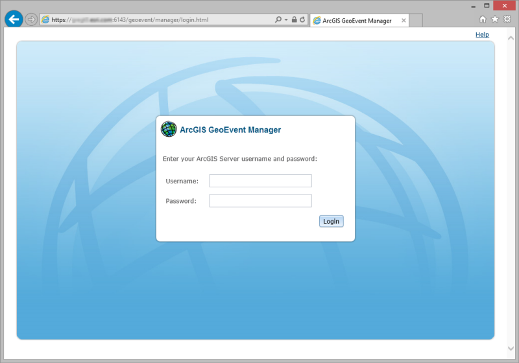Open Favorites using the star icon
This screenshot has height=363, width=519.
(495, 19)
